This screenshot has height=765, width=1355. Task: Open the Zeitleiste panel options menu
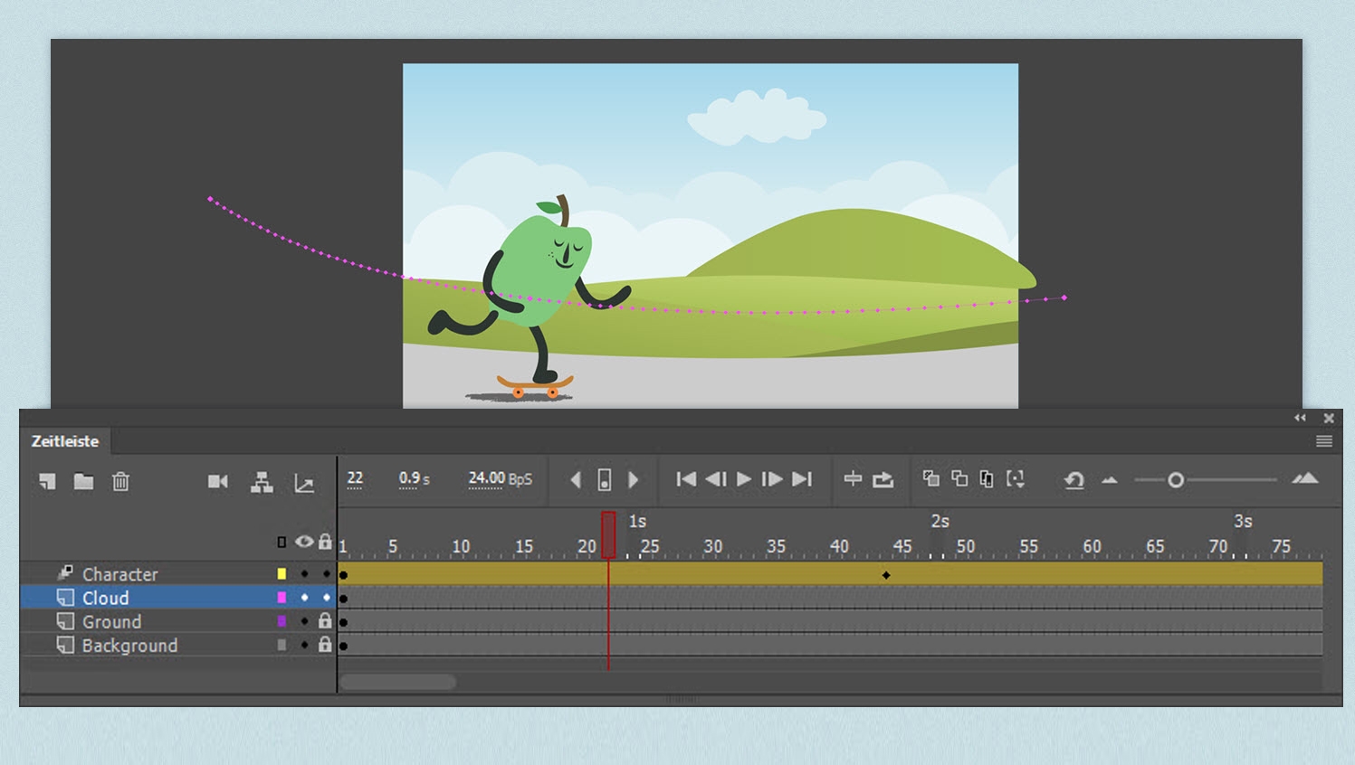(1324, 441)
